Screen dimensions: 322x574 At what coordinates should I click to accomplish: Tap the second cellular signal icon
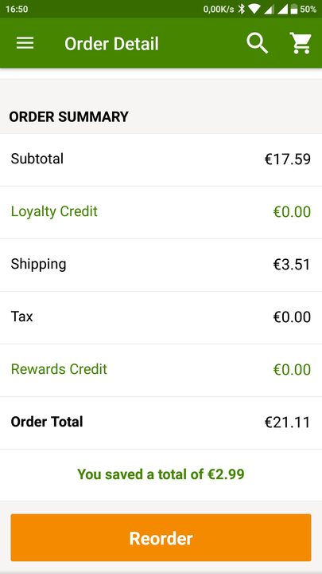tap(282, 9)
